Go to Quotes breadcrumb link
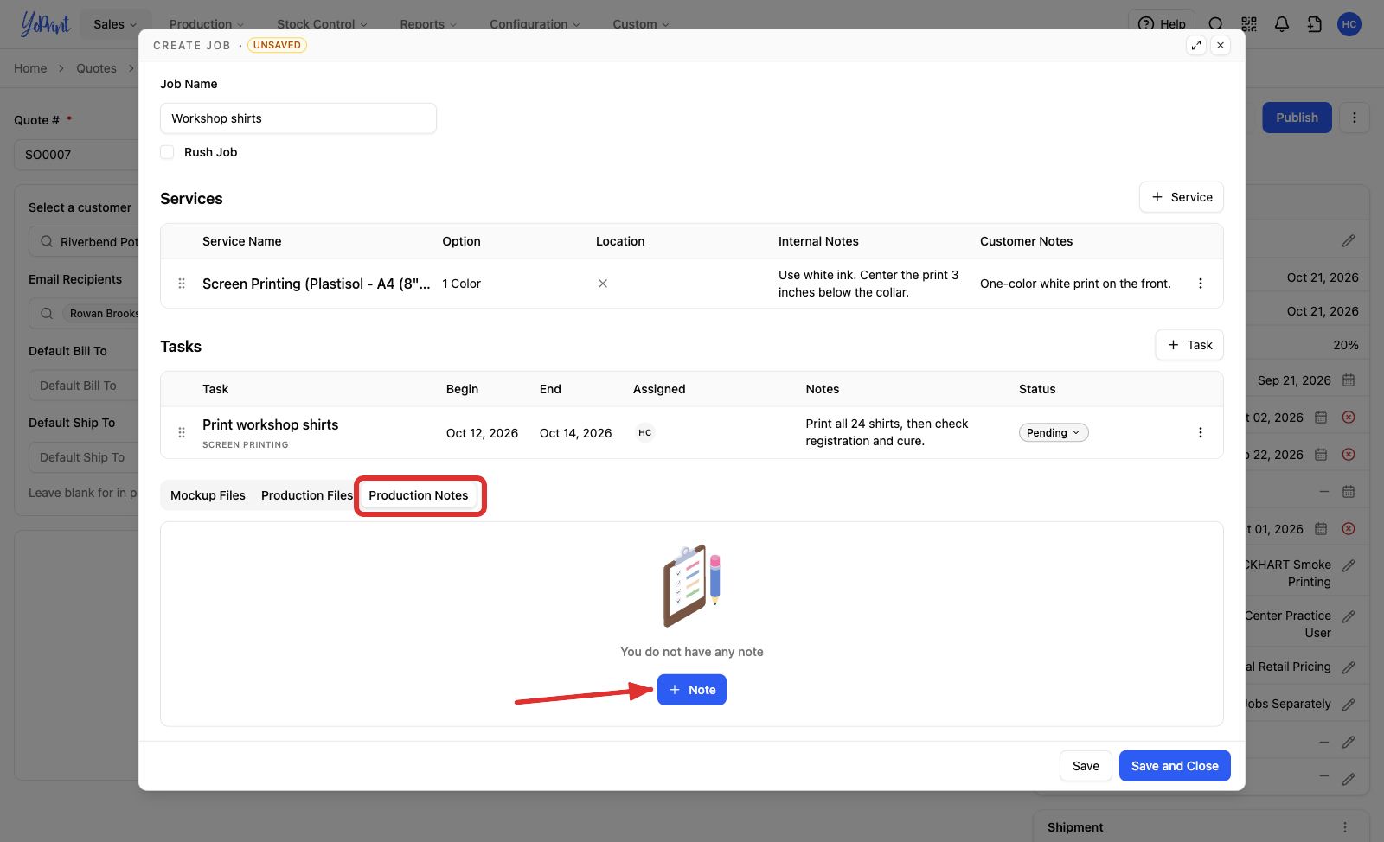 (x=96, y=68)
